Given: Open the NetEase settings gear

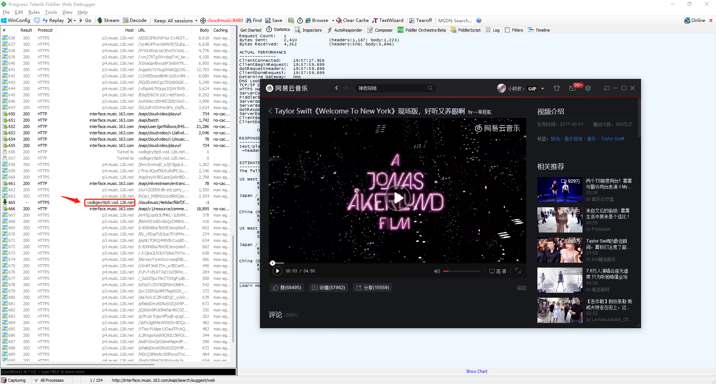Looking at the screenshot, I should (588, 88).
